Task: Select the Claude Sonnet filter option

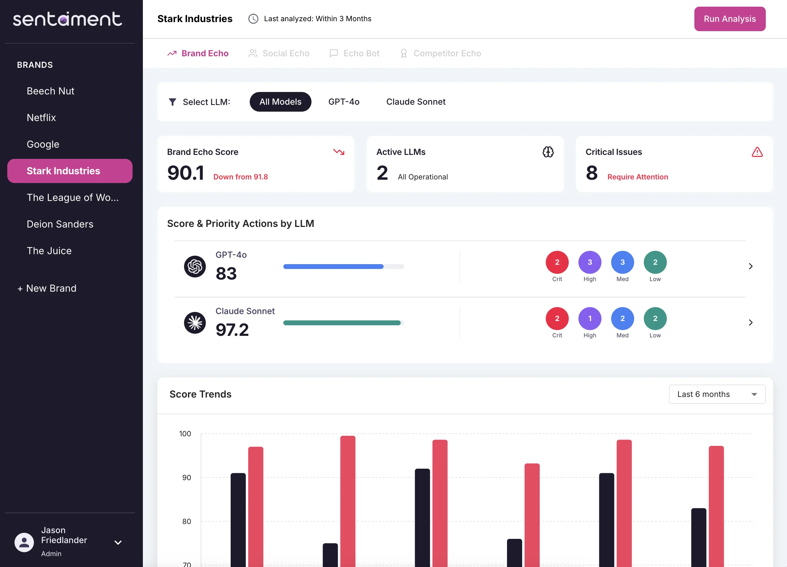Action: tap(416, 102)
